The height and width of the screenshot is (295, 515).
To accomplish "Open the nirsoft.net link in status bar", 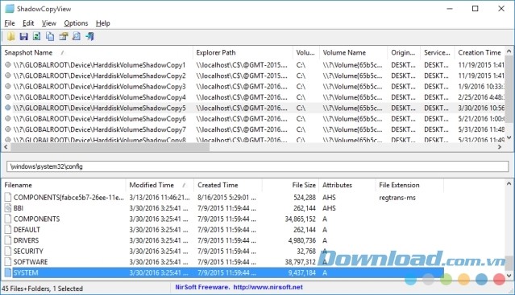I will coord(268,287).
